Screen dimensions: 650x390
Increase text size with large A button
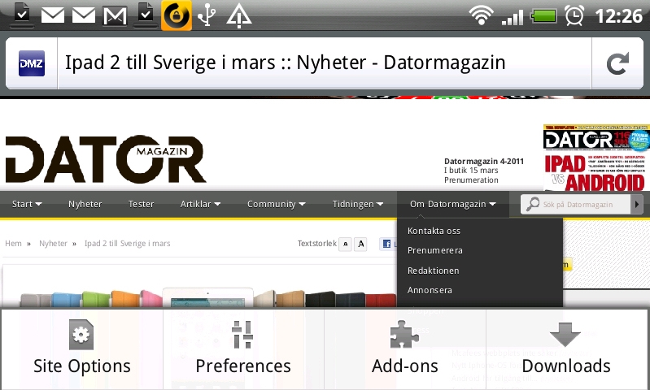point(360,245)
